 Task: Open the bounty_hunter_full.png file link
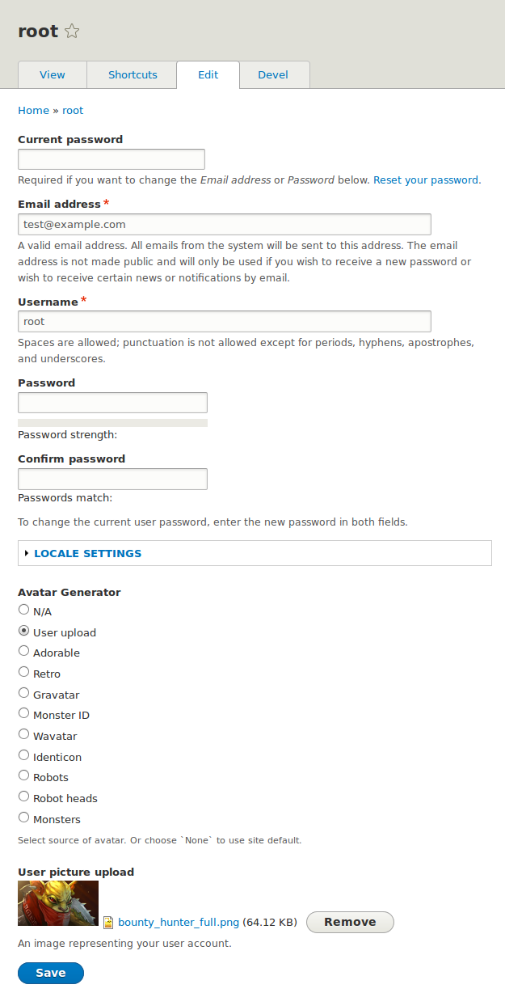click(x=179, y=922)
